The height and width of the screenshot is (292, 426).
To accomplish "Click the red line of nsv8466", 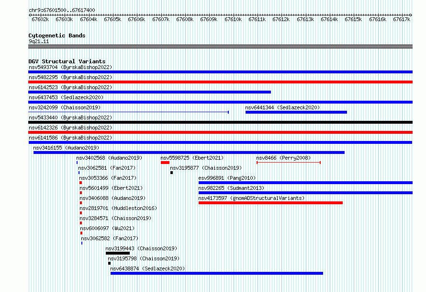I will (289, 163).
